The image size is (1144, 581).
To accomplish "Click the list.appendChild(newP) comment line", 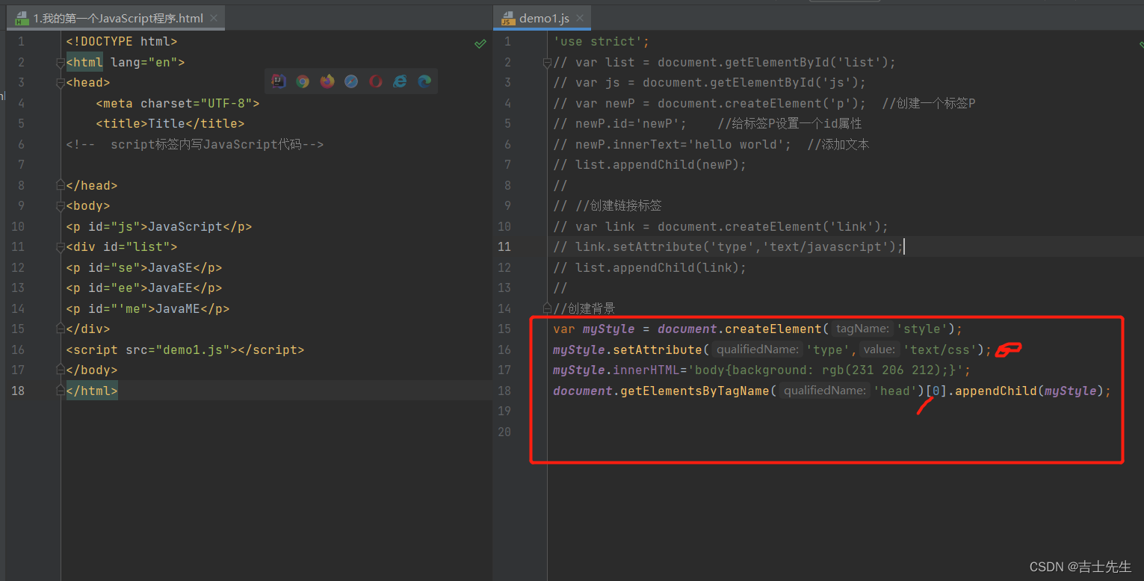I will tap(650, 165).
